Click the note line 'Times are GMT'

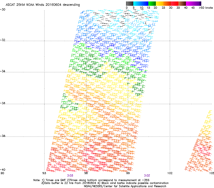pos(56,180)
